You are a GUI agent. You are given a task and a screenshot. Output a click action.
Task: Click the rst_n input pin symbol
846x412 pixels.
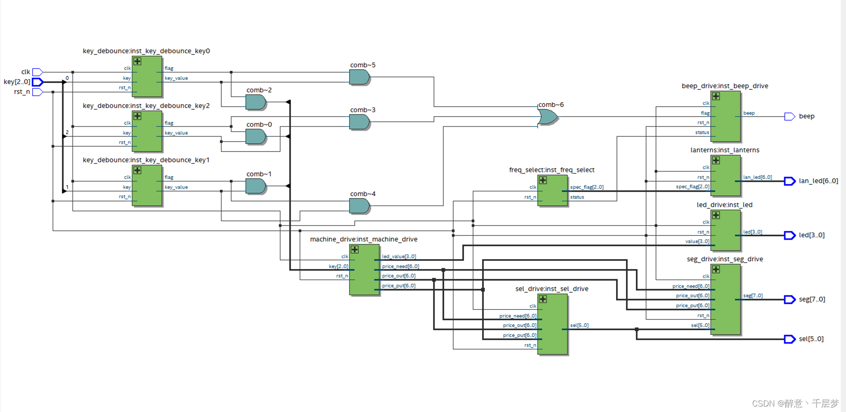tap(38, 92)
